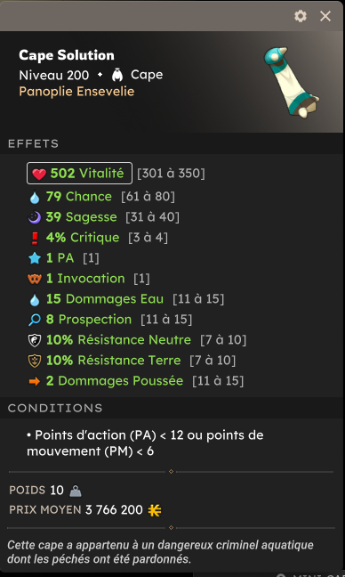The image size is (345, 577).
Task: Click the Résistance Neutre shield icon
Action: [35, 340]
